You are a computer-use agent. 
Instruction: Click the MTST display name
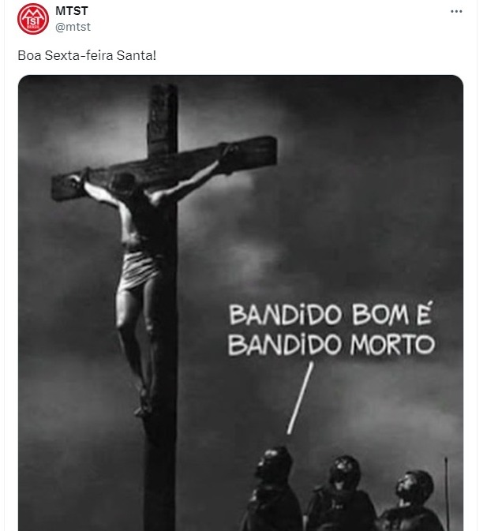(x=72, y=11)
